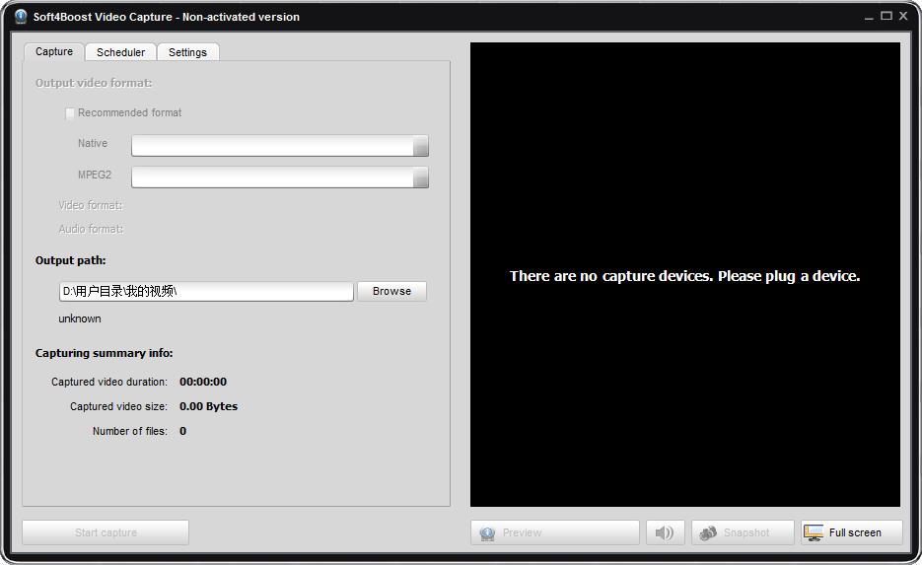Expand the Native format dropdown
The height and width of the screenshot is (565, 922).
pyautogui.click(x=420, y=146)
